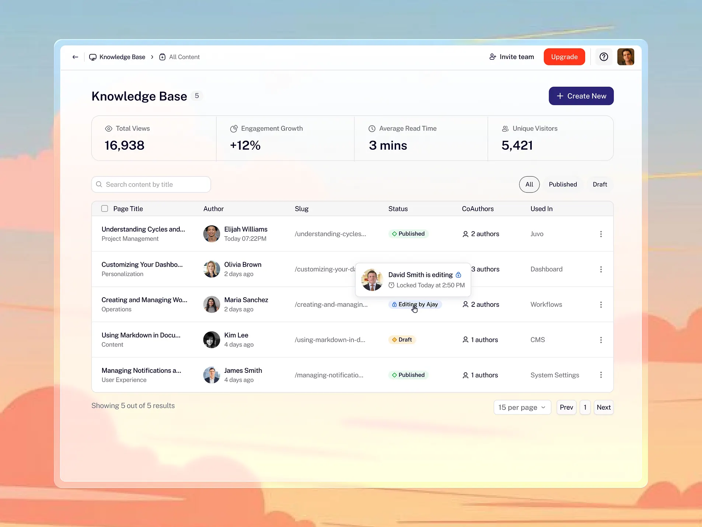Focus the Search content by title field
This screenshot has width=702, height=527.
[x=151, y=184]
